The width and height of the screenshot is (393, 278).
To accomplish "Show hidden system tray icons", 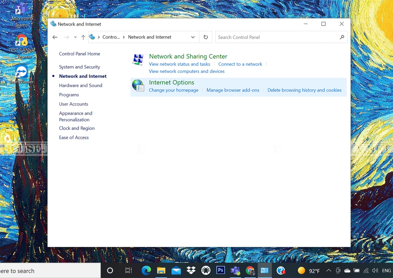I will 329,270.
